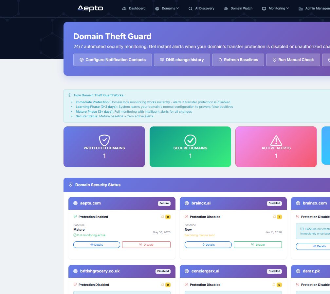The image size is (330, 294).
Task: Click the globe icon next to braincx.com
Action: coord(298,203)
